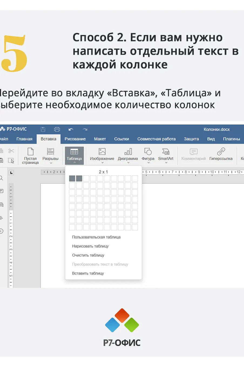
Task: Open the Диаграмма chart dropdown
Action: pyautogui.click(x=128, y=163)
